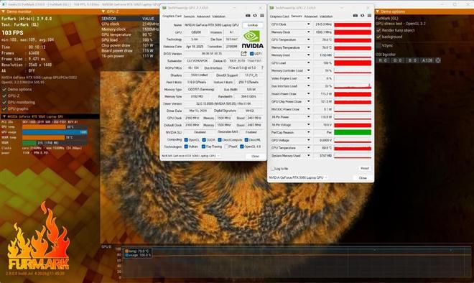Click the Bus Interface question mark icon

[x=262, y=68]
